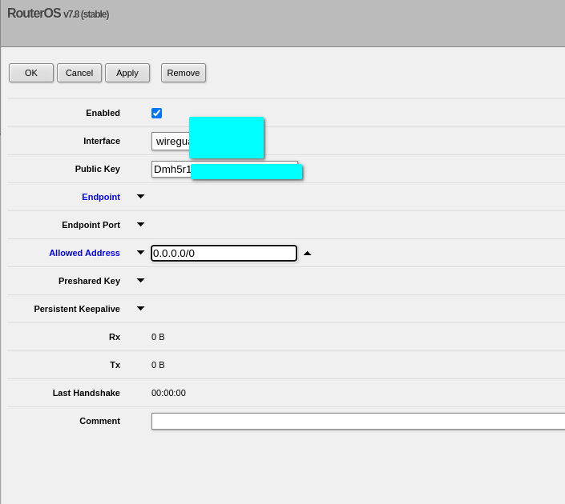Viewport: 565px width, 504px height.
Task: Toggle the Enabled checkbox
Action: click(x=157, y=114)
